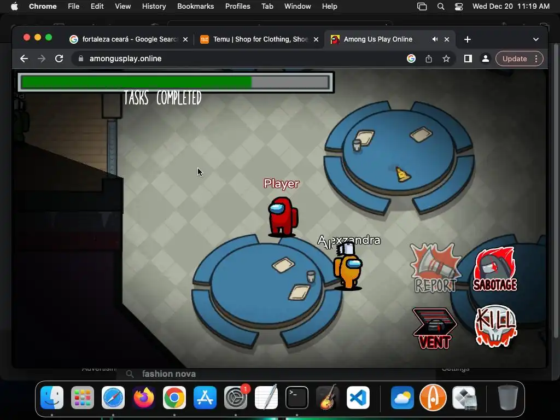Open the Trash in the Dock

(x=508, y=397)
